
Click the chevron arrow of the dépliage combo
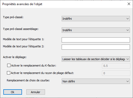(128, 59)
